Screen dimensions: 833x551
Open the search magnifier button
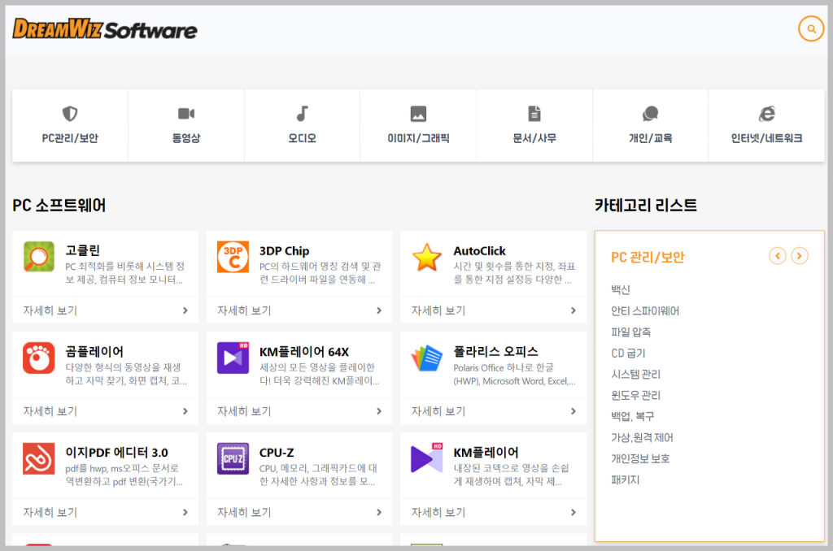(x=811, y=28)
